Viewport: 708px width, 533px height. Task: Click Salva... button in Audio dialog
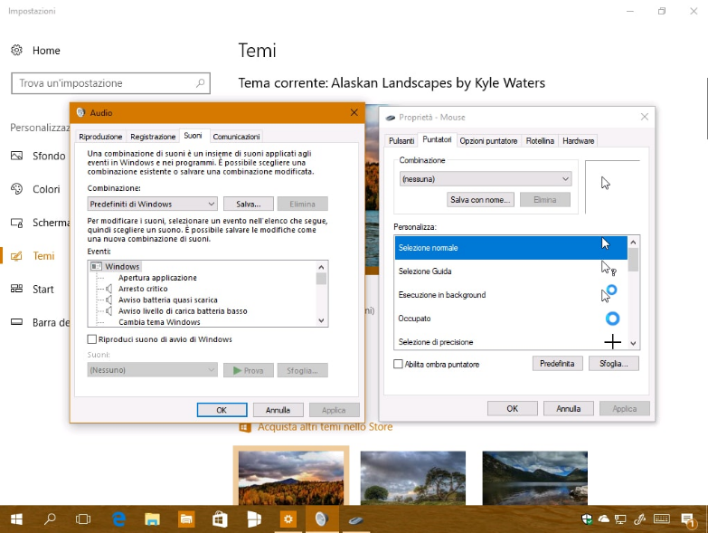(249, 205)
